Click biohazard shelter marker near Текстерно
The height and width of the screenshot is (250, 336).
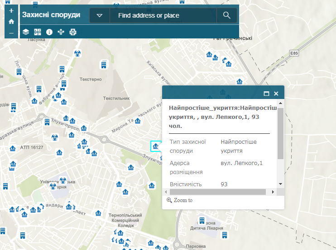pyautogui.click(x=77, y=53)
